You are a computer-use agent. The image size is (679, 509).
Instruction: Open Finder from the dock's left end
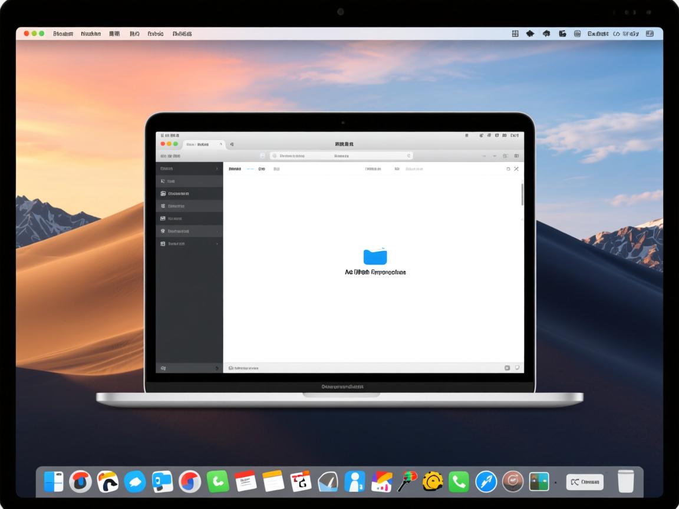click(54, 481)
